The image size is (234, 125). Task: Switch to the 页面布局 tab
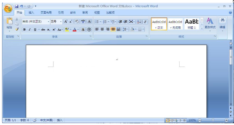click(46, 13)
